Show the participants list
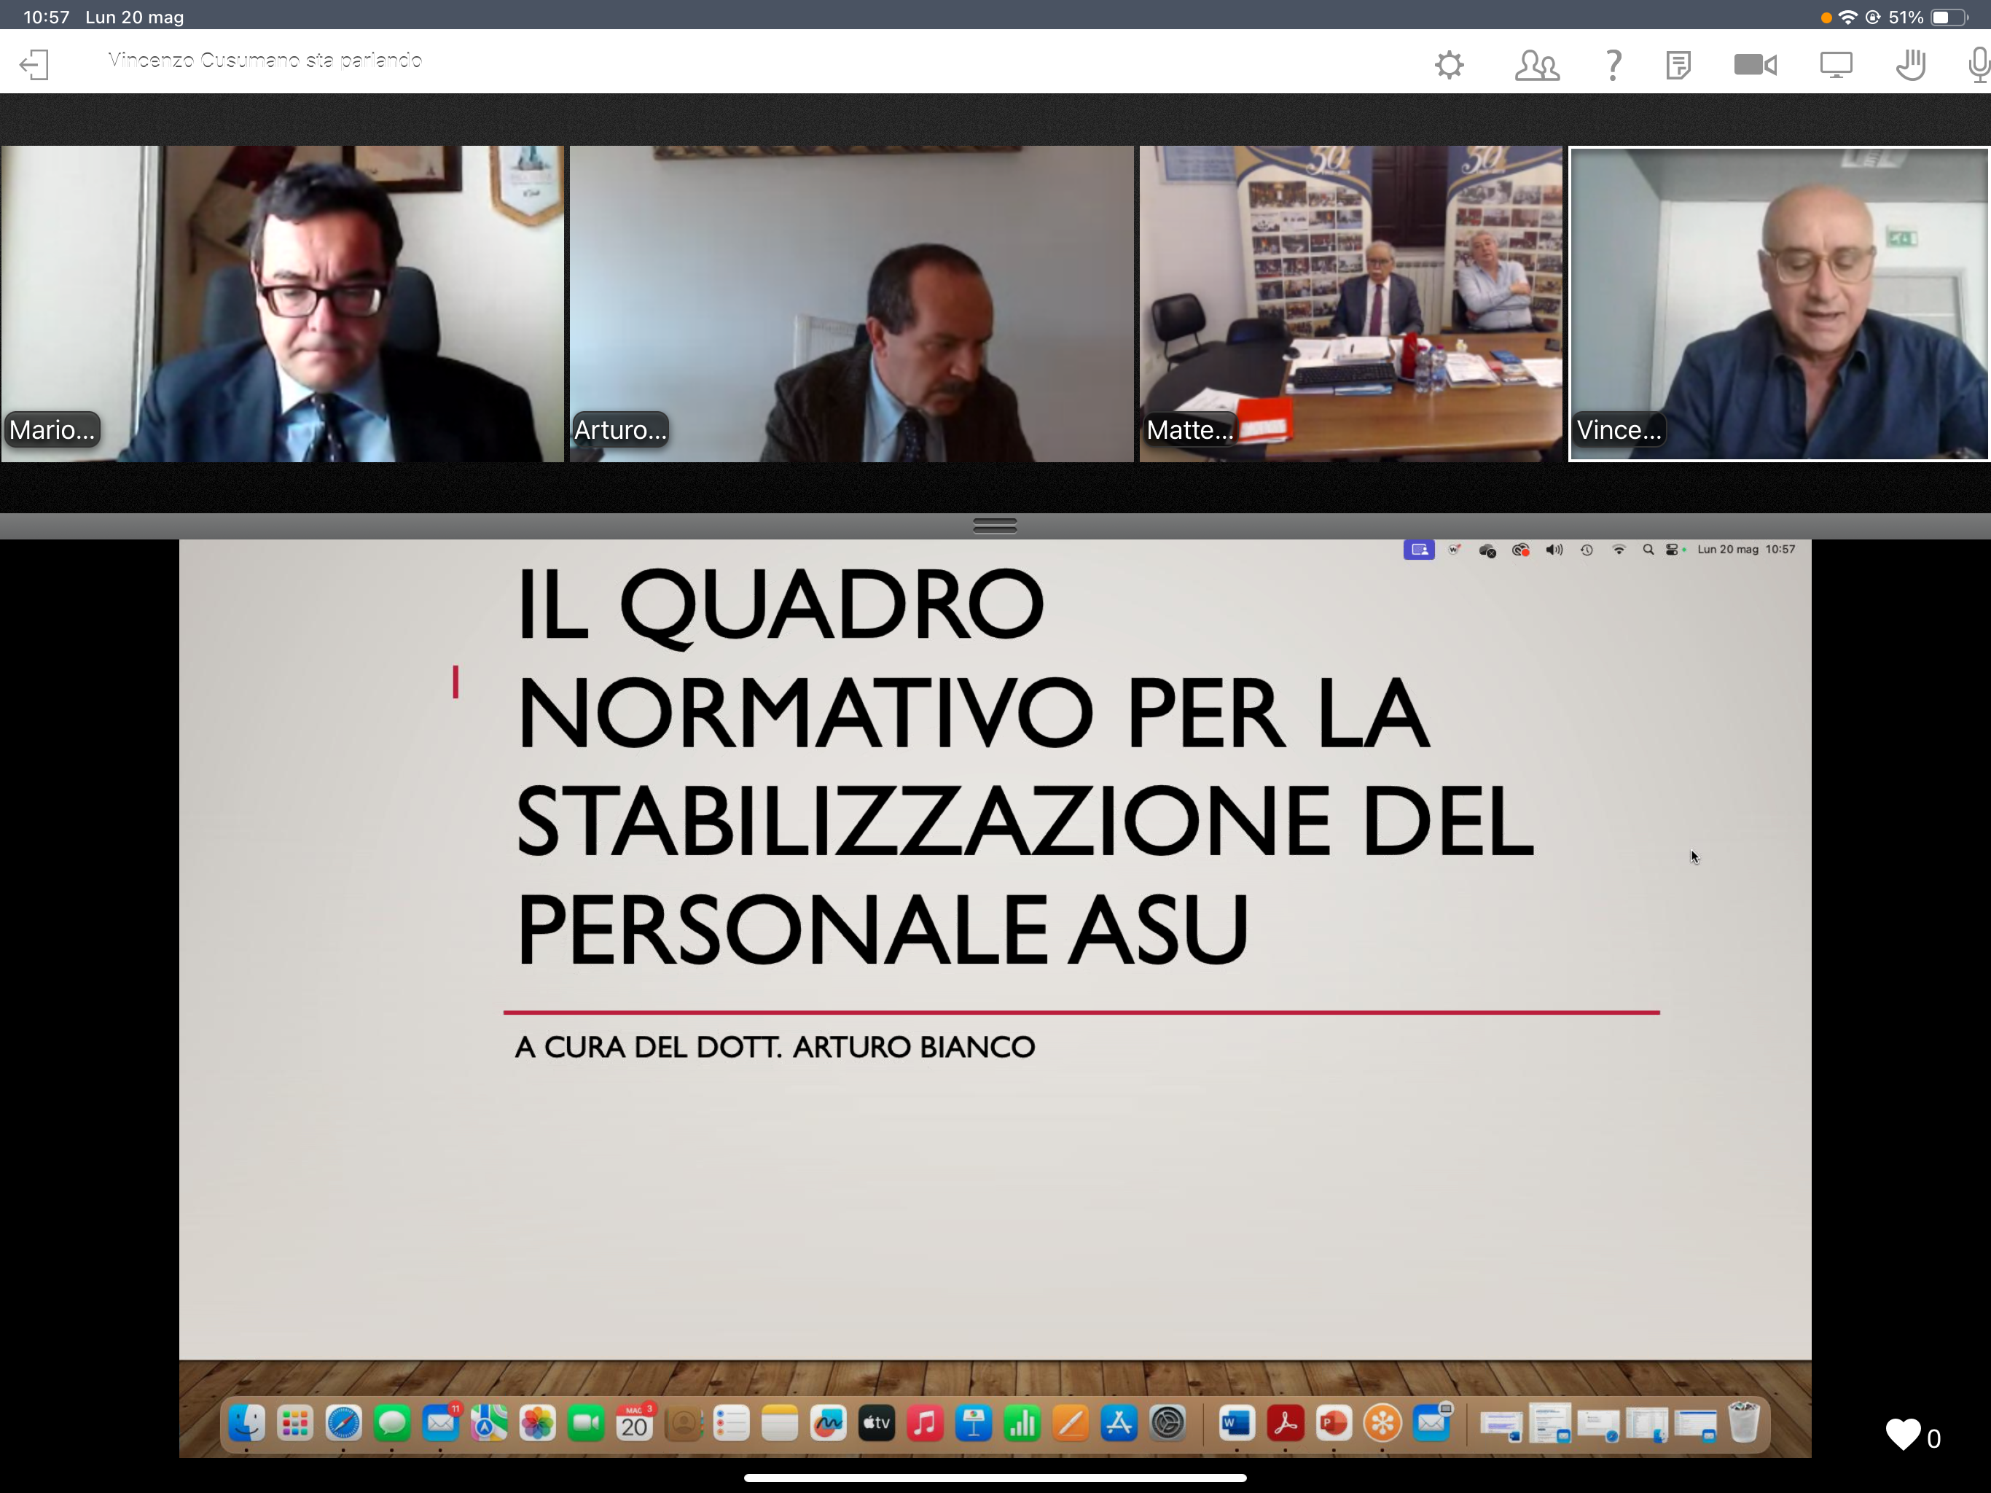 pyautogui.click(x=1536, y=65)
